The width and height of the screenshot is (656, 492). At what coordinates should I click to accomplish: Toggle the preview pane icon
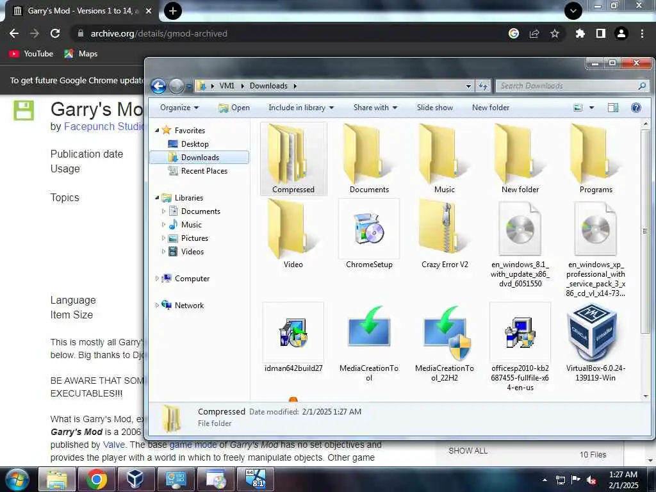click(x=613, y=108)
